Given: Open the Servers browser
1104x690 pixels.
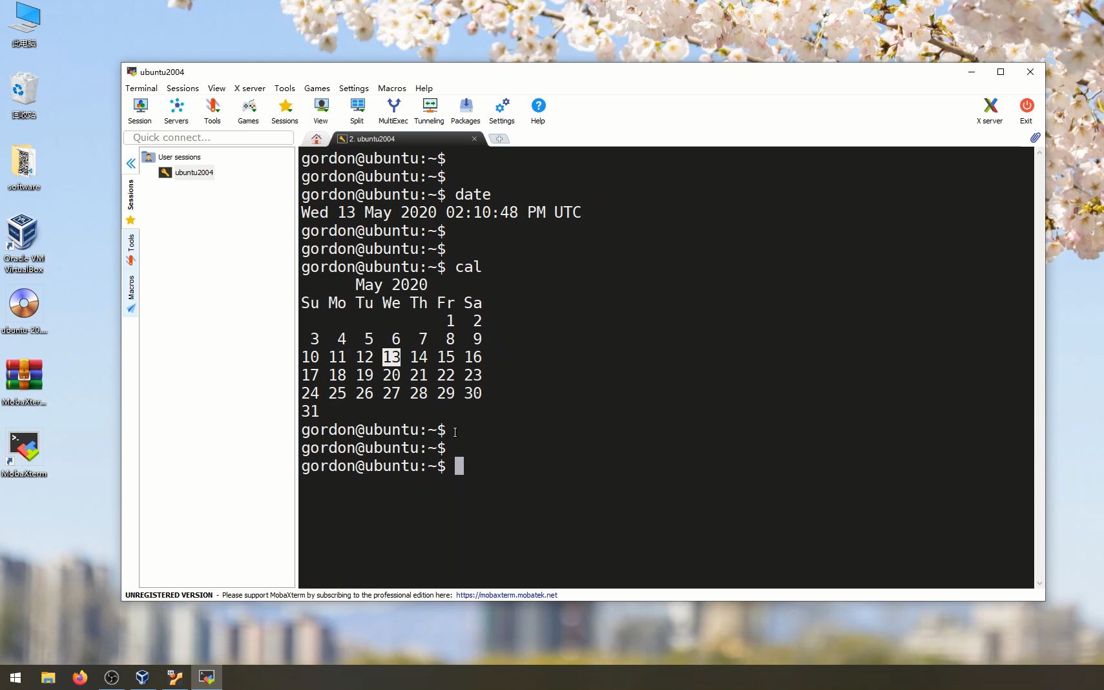Looking at the screenshot, I should point(175,110).
